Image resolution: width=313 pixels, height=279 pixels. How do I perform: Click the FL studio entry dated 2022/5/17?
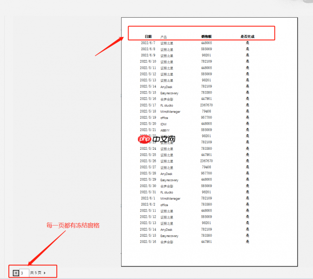tap(167, 106)
